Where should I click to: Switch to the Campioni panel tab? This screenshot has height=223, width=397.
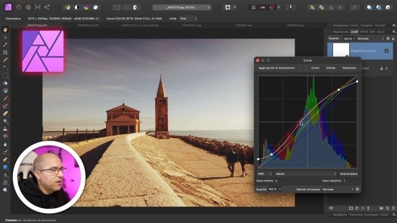point(367,25)
